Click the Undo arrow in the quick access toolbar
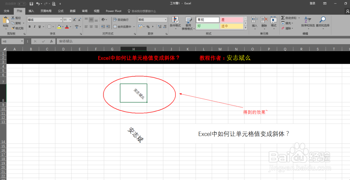Image resolution: width=350 pixels, height=180 pixels. click(x=38, y=4)
